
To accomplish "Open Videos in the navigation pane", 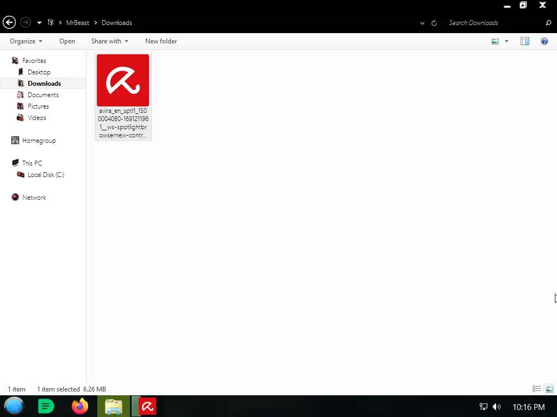I will click(37, 117).
